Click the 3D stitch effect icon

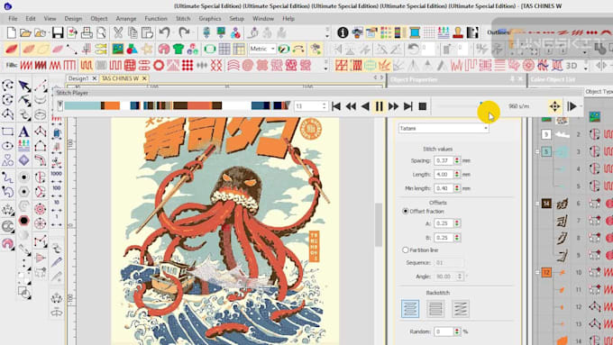pos(572,66)
